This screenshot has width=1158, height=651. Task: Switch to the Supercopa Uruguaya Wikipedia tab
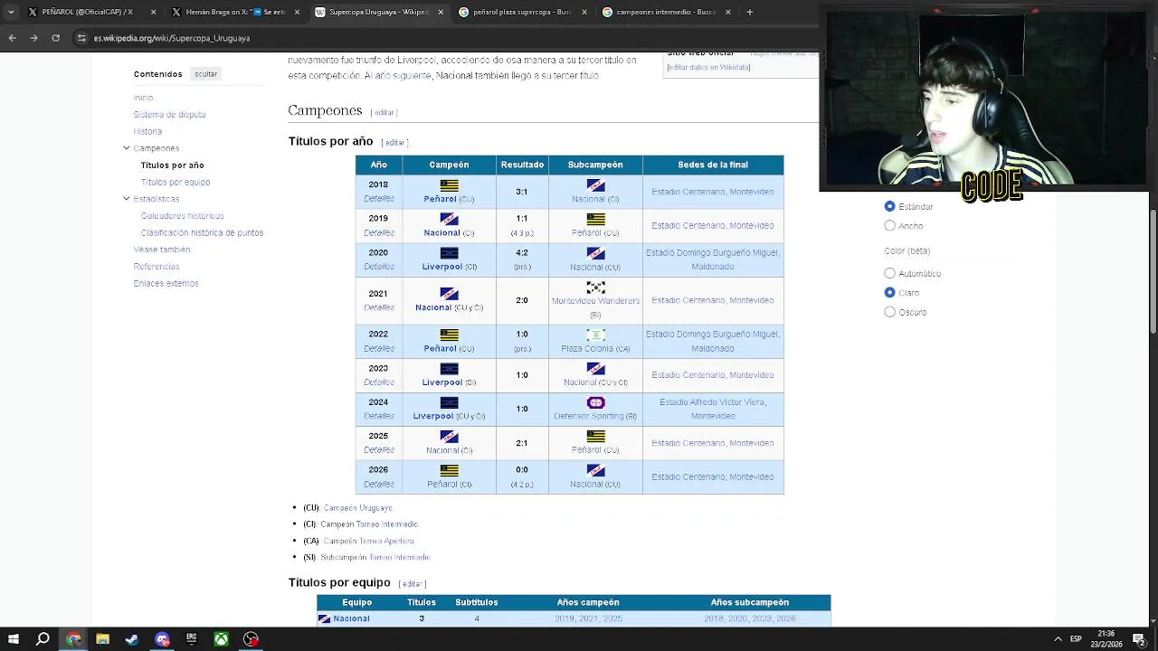point(378,12)
